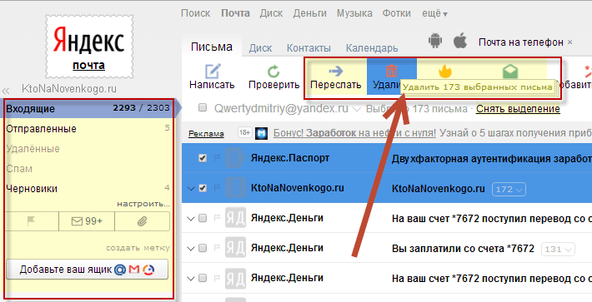Open Диск in the top navigation

pyautogui.click(x=271, y=13)
